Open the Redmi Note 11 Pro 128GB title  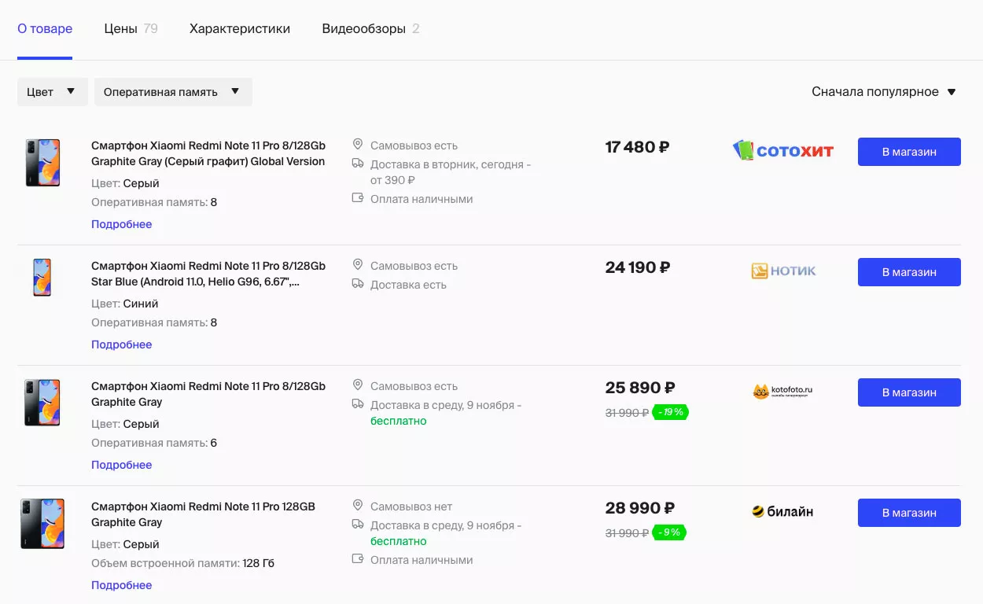point(203,514)
